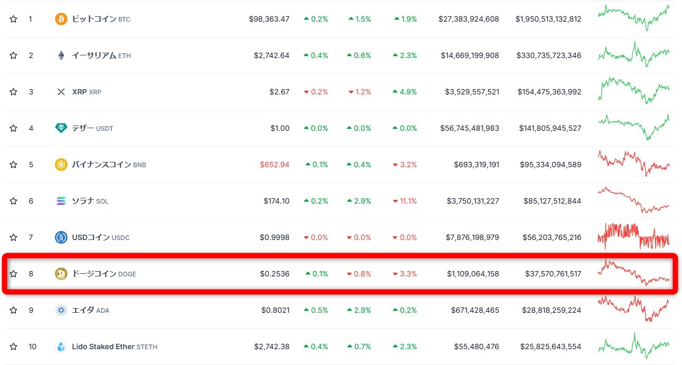Click the Solana striped logo

tap(61, 201)
